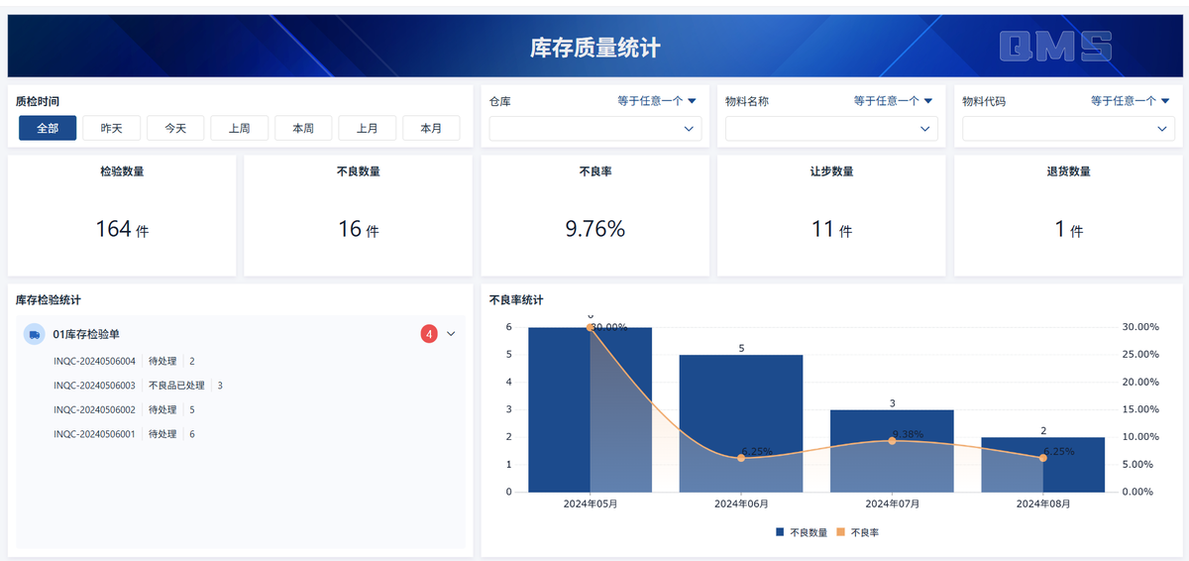Open inspection order INQC-20240506002
This screenshot has width=1189, height=561.
[x=94, y=409]
